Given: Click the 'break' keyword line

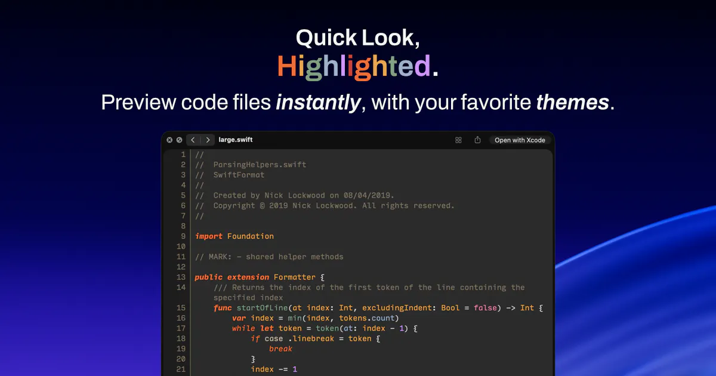Looking at the screenshot, I should (280, 349).
